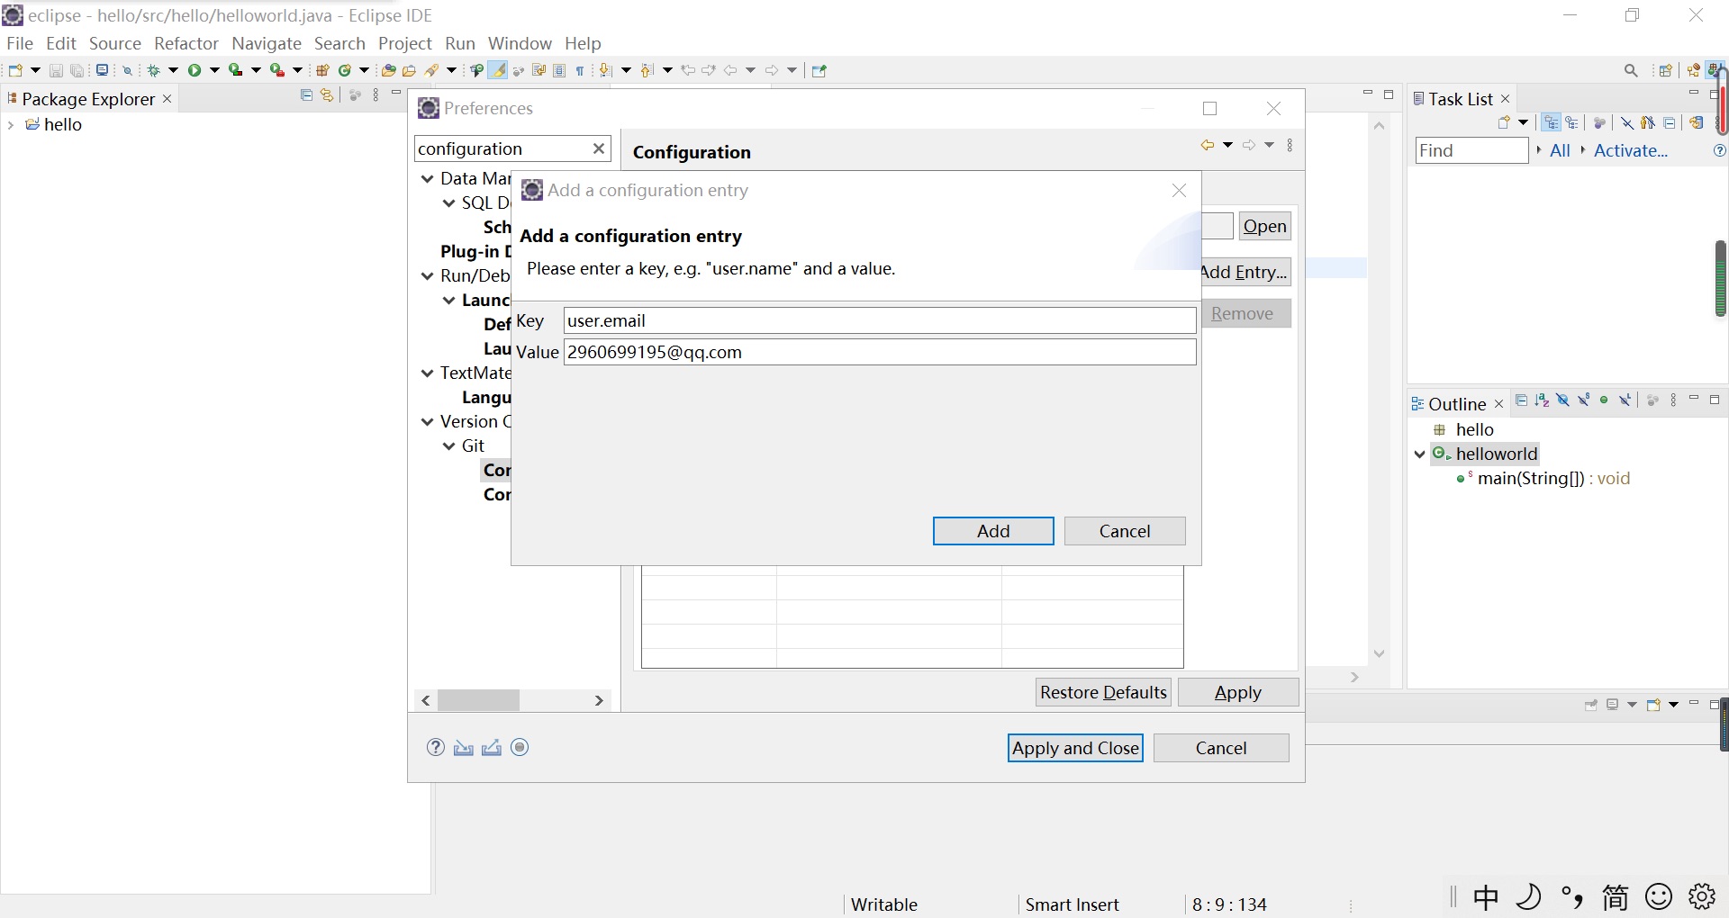
Task: Open the New file dropdown arrow
Action: pos(35,70)
